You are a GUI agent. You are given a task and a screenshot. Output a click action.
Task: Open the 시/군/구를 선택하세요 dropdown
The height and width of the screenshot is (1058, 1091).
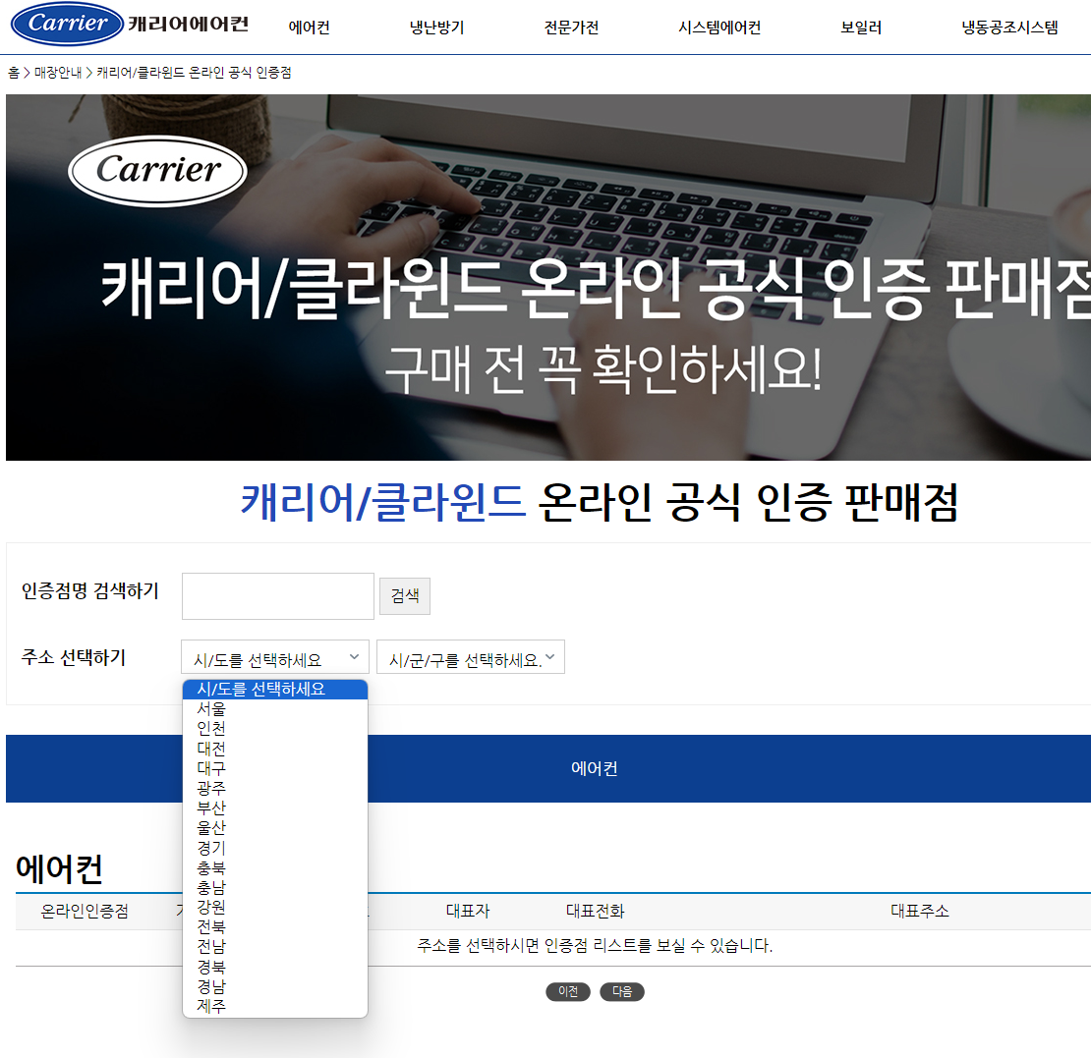pyautogui.click(x=471, y=656)
